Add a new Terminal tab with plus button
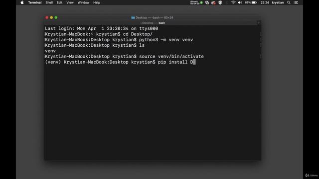The width and height of the screenshot is (319, 179). coord(259,23)
